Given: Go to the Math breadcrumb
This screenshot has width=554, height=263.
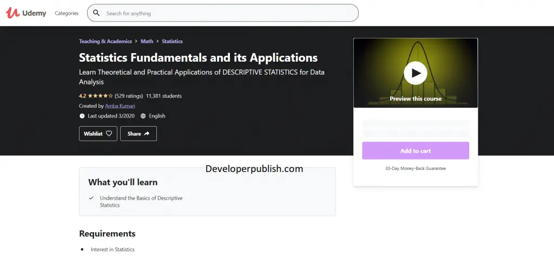Looking at the screenshot, I should click(147, 41).
